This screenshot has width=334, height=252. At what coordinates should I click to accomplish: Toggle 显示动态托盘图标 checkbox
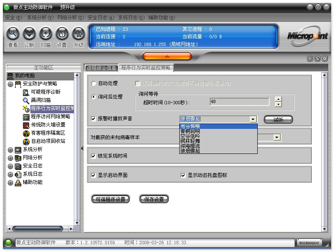tap(183, 175)
